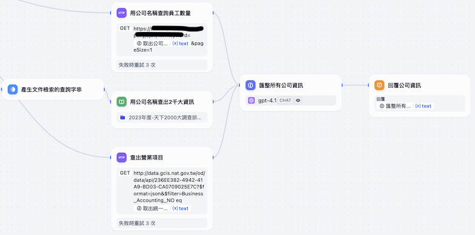Click the LLM icon of 匯整所有公司資訊 node
Screen dimensions: 475x235
[x=251, y=85]
